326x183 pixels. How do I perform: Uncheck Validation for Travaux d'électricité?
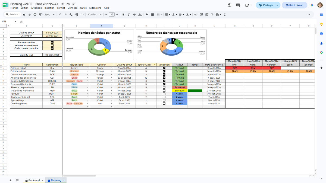click(164, 84)
